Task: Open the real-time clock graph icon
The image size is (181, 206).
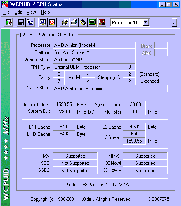Action: point(43,22)
